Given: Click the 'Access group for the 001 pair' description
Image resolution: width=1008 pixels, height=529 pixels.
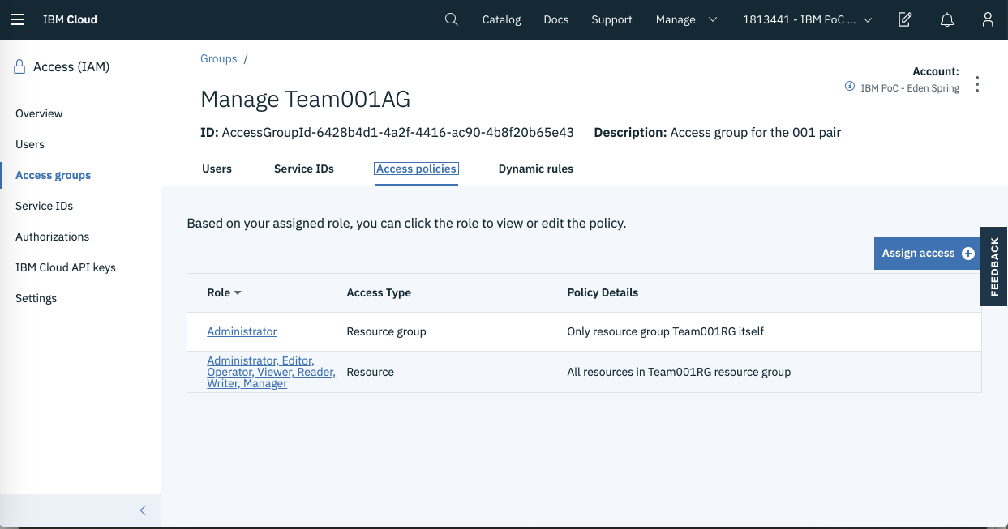Looking at the screenshot, I should click(x=756, y=132).
